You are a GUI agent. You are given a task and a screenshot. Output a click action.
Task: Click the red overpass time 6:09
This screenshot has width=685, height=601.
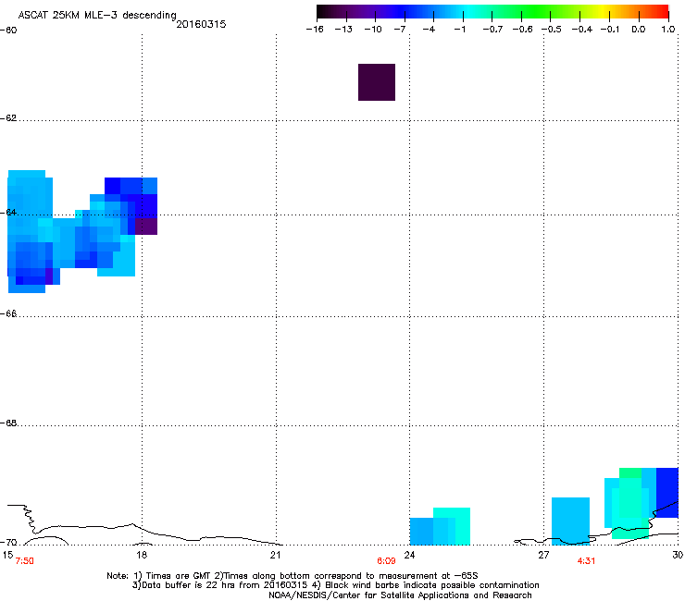point(386,561)
